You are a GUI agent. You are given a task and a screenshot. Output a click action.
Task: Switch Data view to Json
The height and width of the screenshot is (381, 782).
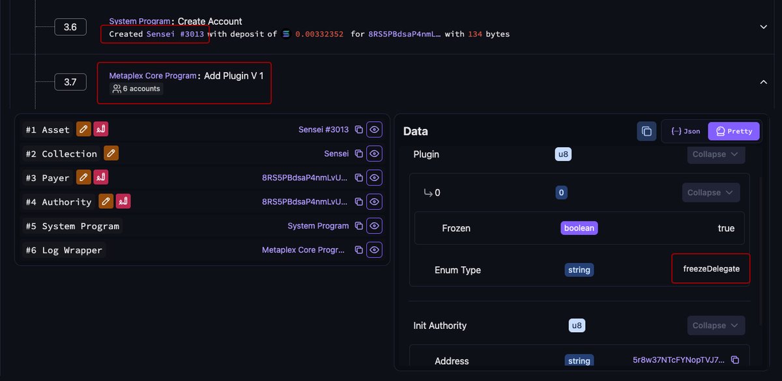click(x=686, y=131)
